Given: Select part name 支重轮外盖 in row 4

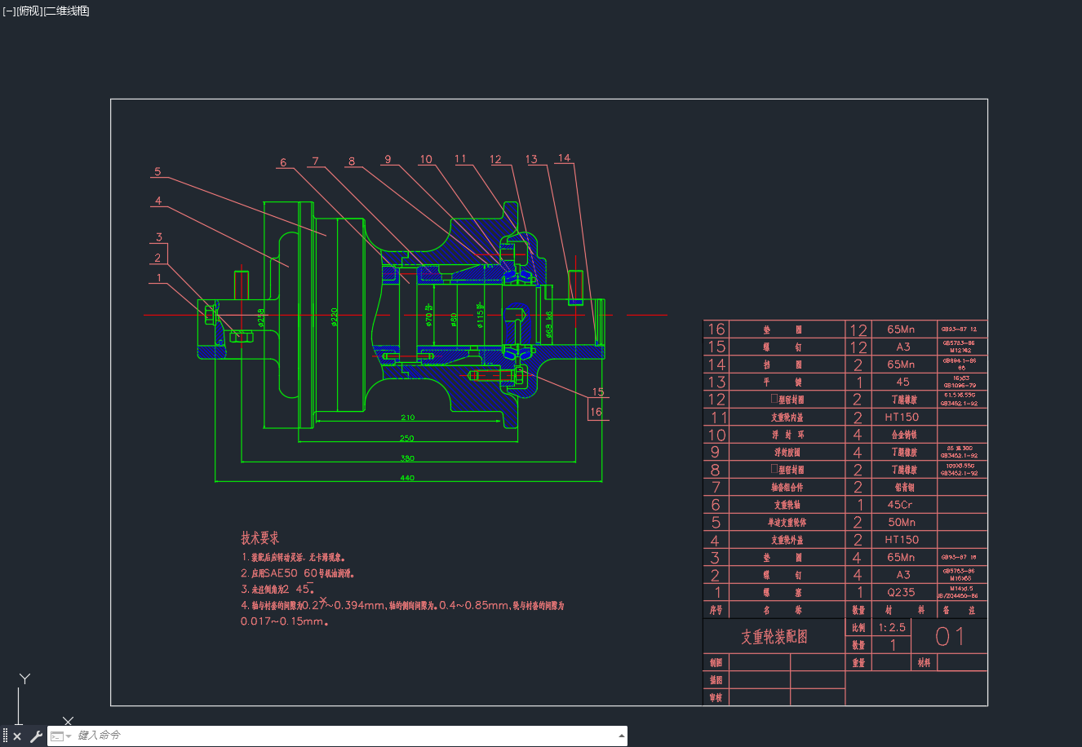Looking at the screenshot, I should point(787,540).
